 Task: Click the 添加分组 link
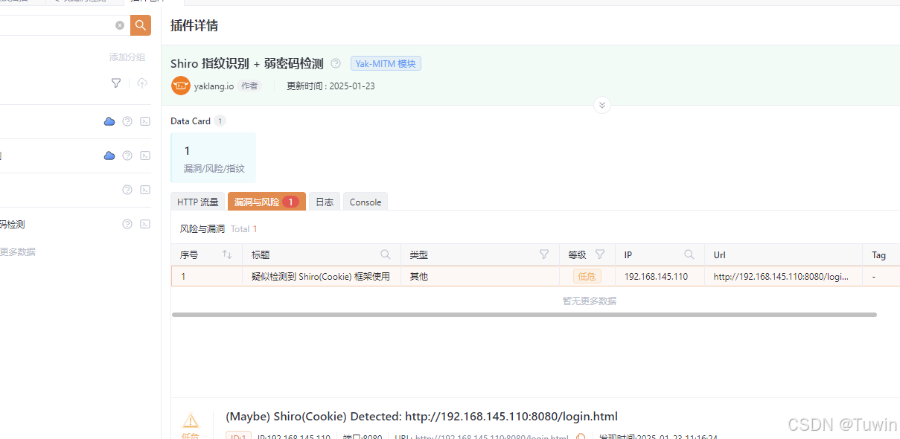pos(127,57)
